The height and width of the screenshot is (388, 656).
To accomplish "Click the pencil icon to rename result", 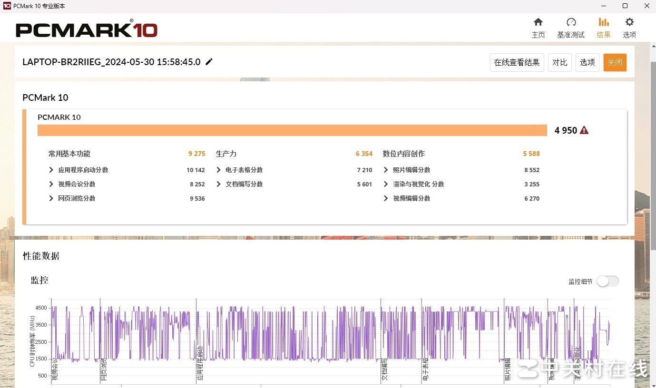I will (209, 62).
